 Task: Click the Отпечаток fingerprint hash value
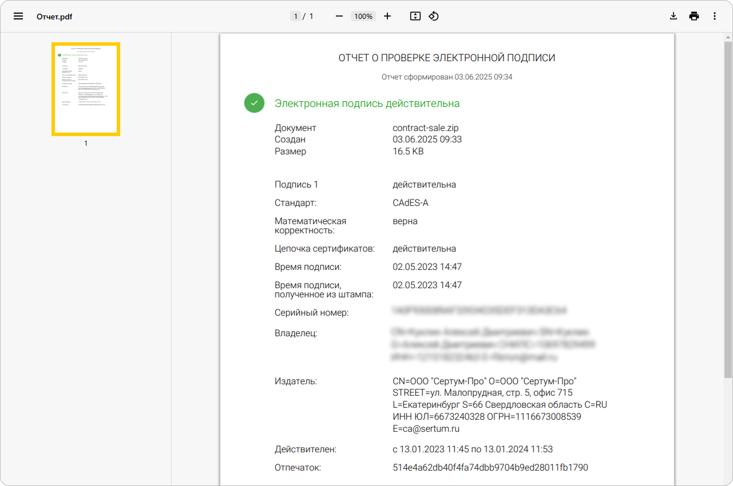pos(490,468)
